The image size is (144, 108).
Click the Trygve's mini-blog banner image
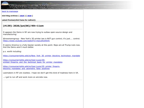[x=67, y=5]
